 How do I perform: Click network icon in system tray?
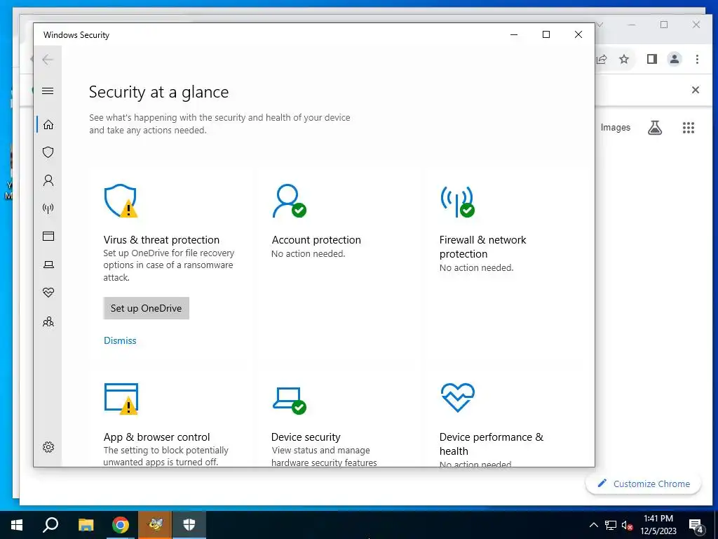click(611, 525)
